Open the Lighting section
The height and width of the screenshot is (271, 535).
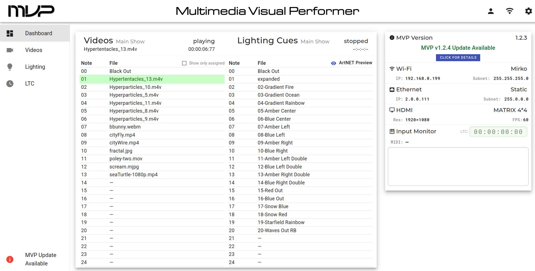click(x=35, y=67)
